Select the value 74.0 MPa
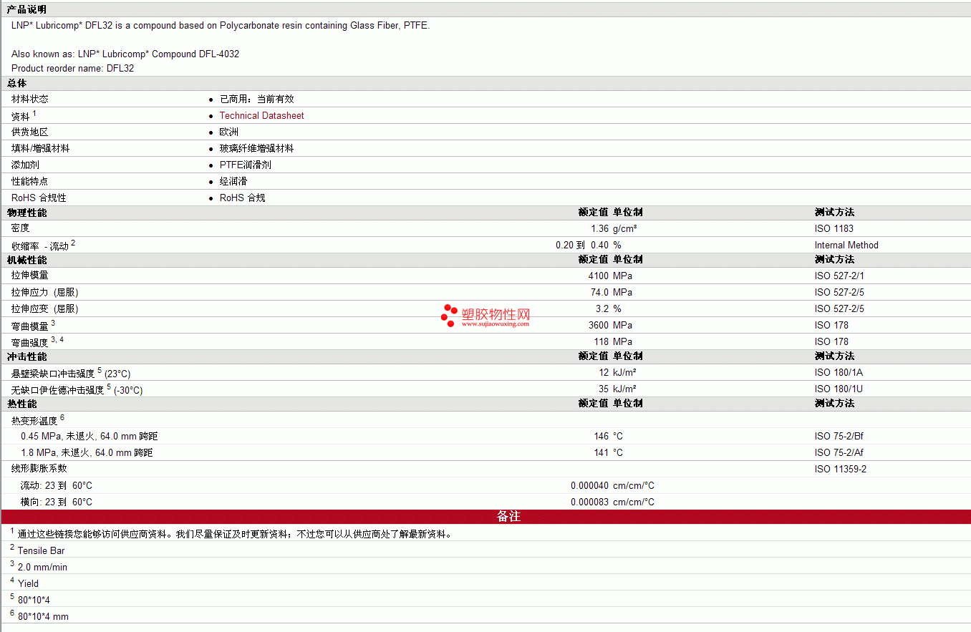This screenshot has height=632, width=971. [x=612, y=292]
